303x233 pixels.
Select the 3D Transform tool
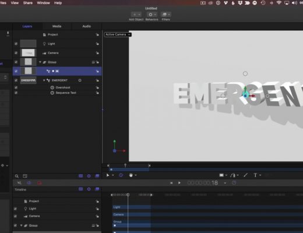[x=121, y=175]
